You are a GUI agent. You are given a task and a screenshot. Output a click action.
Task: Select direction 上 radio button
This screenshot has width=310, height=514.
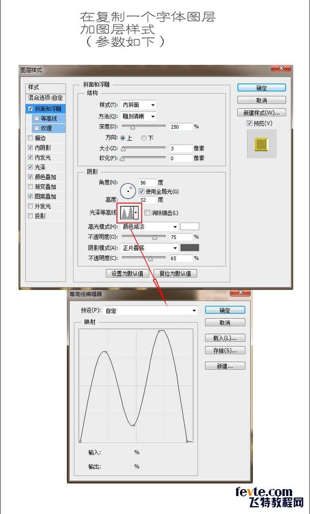pyautogui.click(x=123, y=138)
